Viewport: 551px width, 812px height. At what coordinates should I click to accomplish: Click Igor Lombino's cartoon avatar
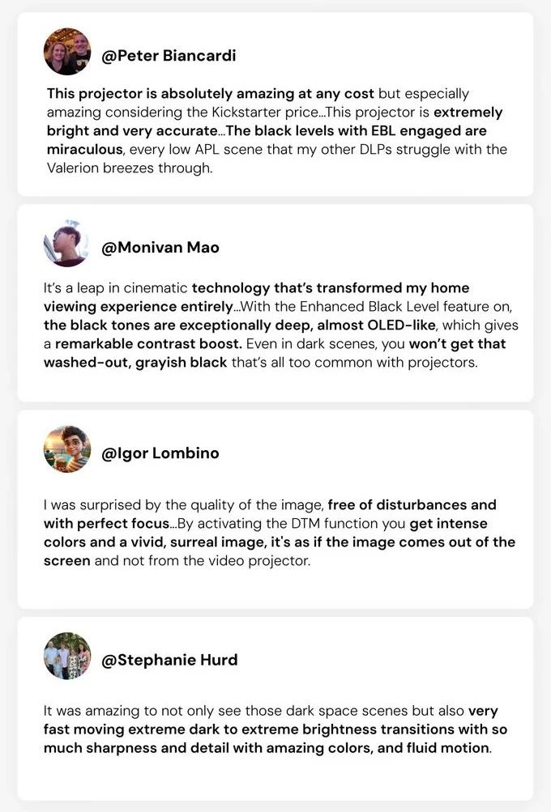[x=67, y=449]
